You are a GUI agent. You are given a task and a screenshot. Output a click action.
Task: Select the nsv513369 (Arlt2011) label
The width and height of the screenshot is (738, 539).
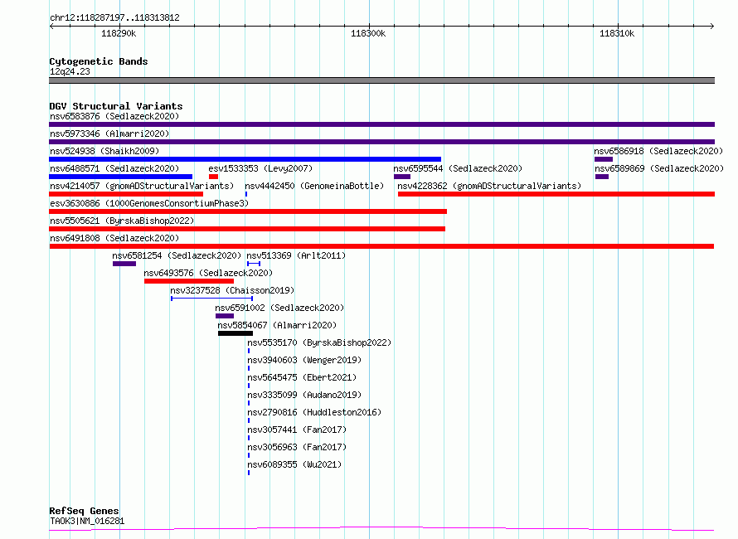pos(296,255)
